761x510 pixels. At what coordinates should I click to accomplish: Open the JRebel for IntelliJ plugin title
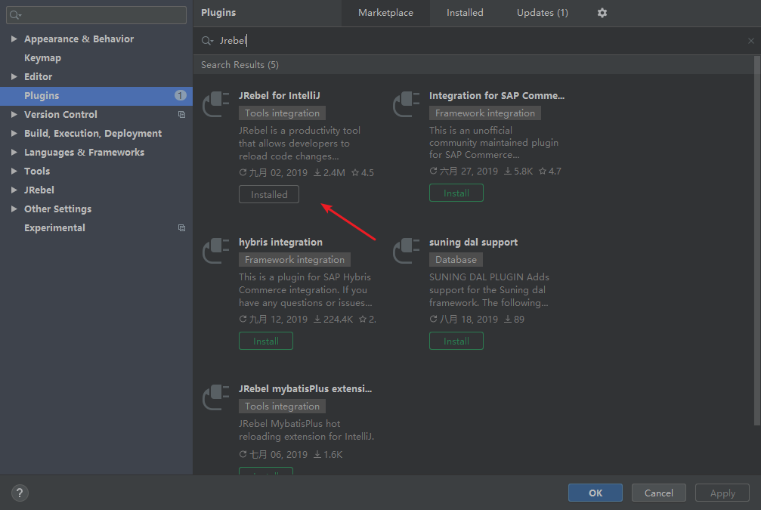pyautogui.click(x=280, y=96)
